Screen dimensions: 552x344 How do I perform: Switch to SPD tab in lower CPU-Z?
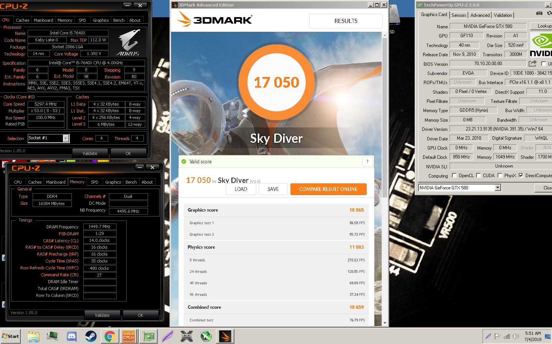[x=95, y=182]
